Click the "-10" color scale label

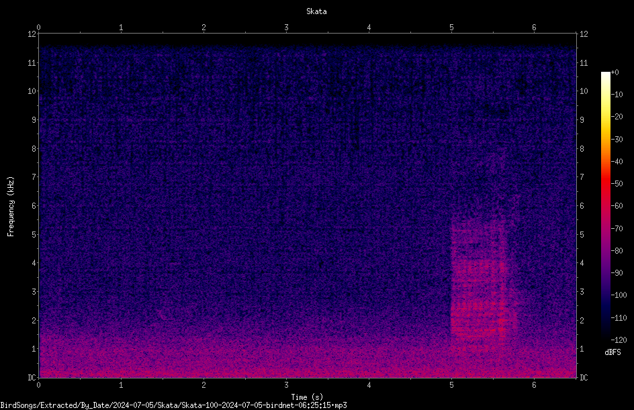tap(617, 95)
